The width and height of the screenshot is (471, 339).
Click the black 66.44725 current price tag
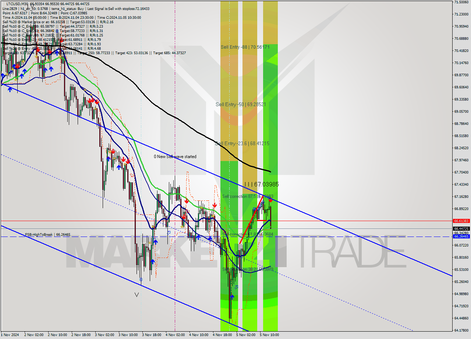[x=461, y=228]
